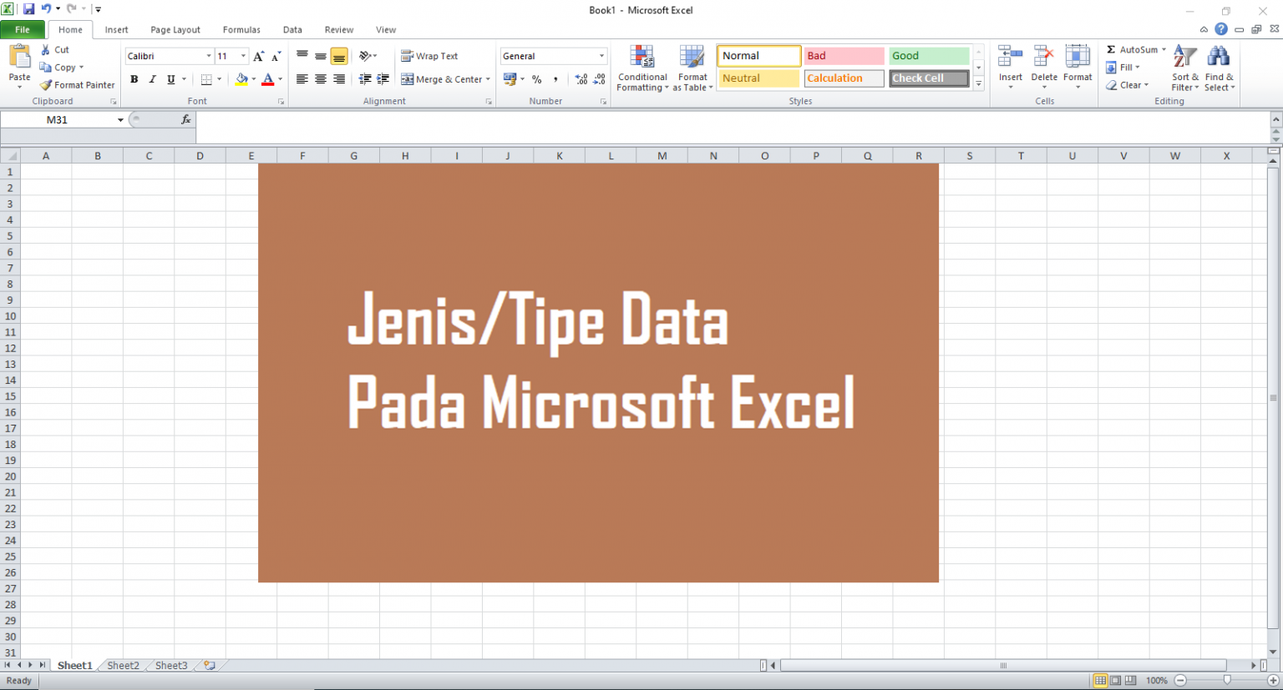Switch to Sheet2
The image size is (1283, 690).
tap(122, 665)
